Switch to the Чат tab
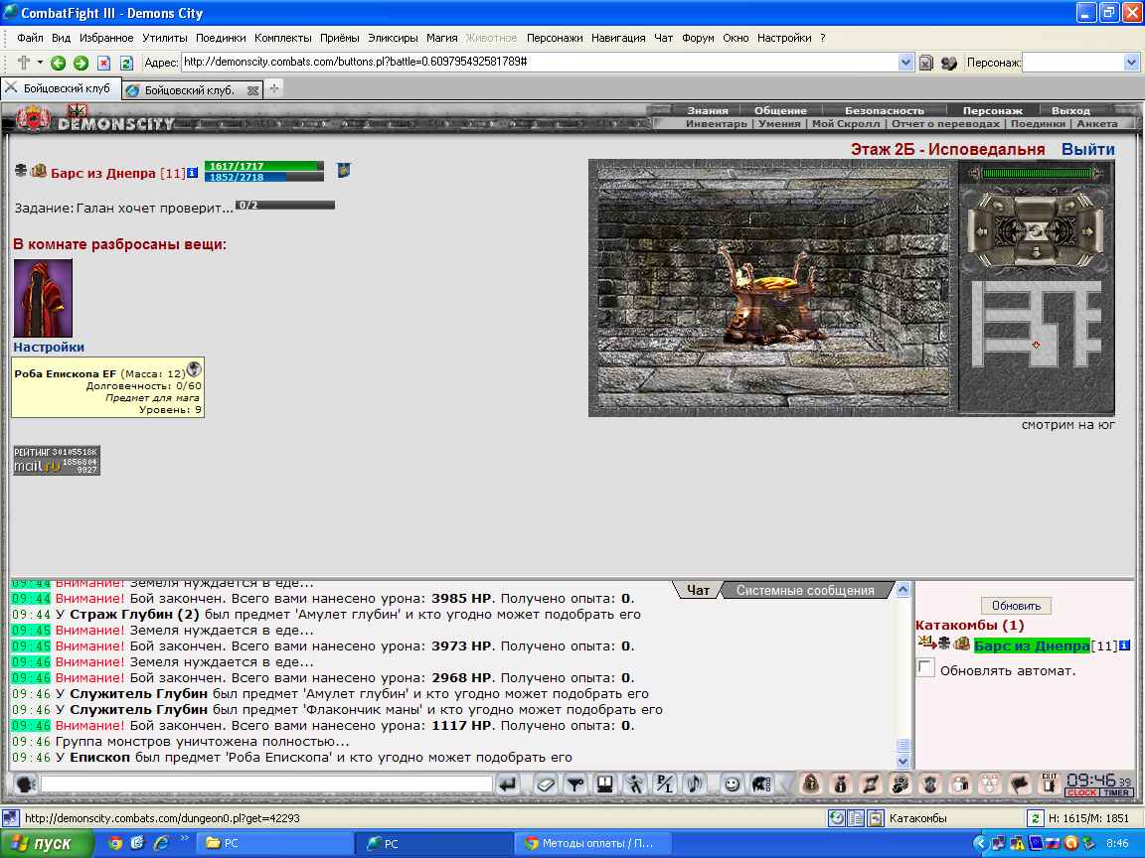The width and height of the screenshot is (1145, 858). click(698, 590)
